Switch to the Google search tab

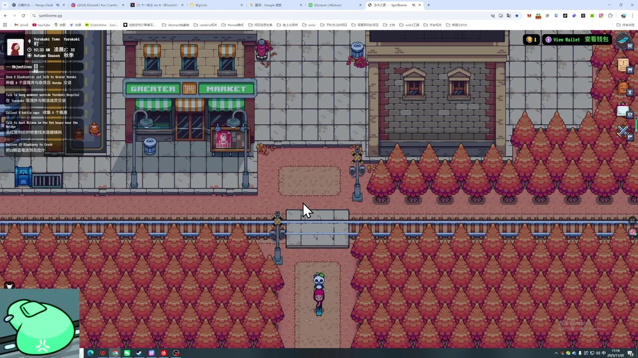[276, 5]
